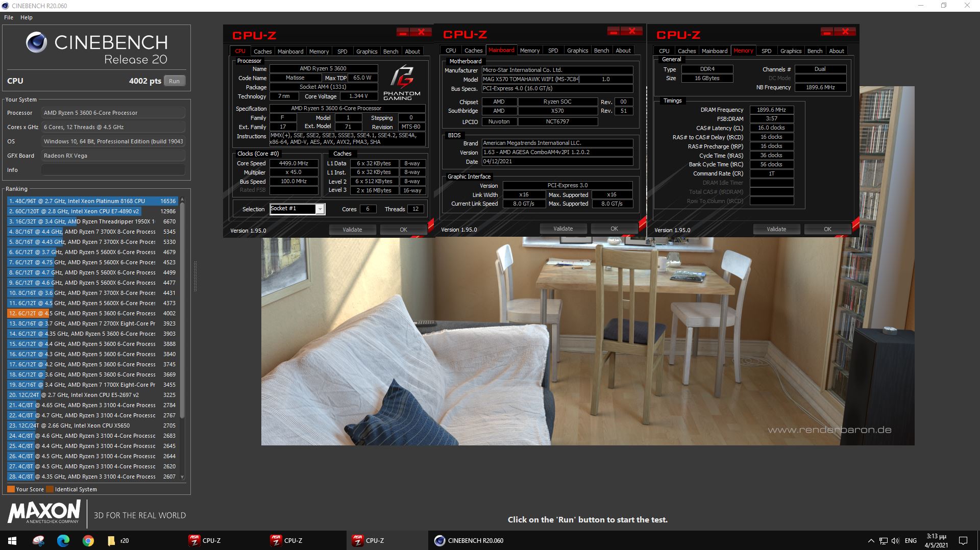The width and height of the screenshot is (980, 550).
Task: Open the Help menu in Cinebench
Action: pos(27,17)
